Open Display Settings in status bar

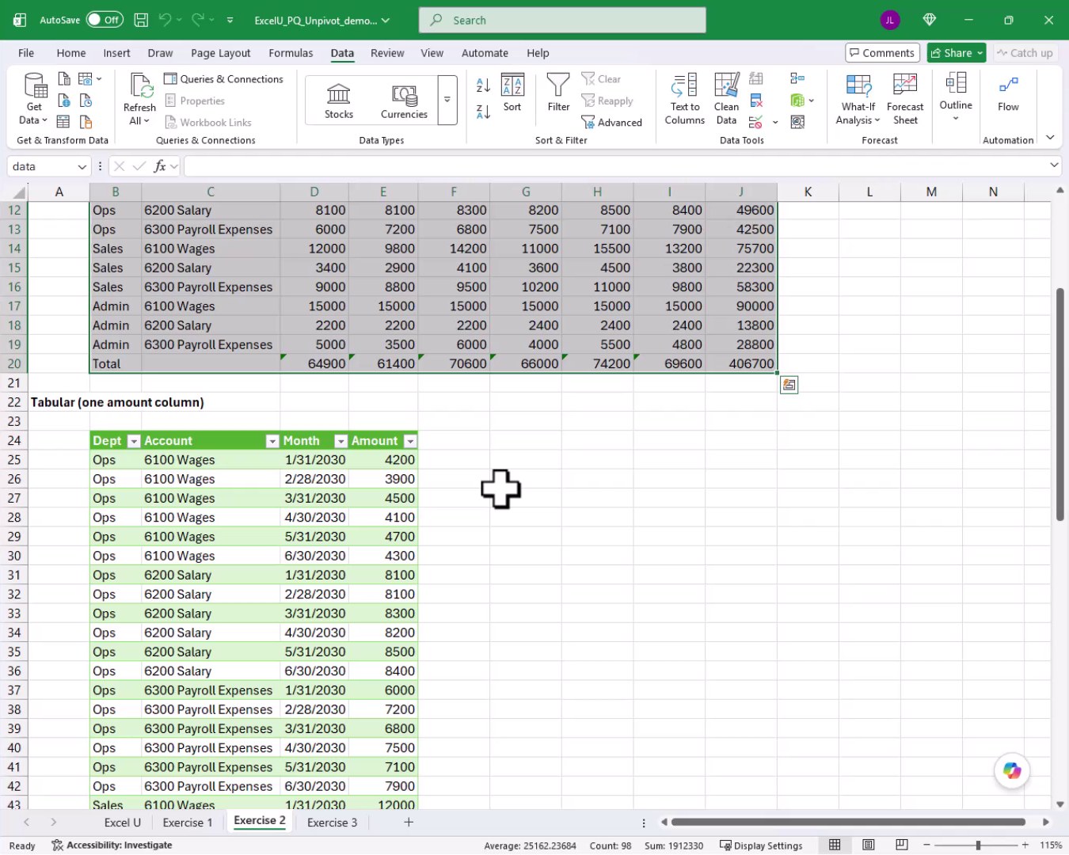coord(761,845)
